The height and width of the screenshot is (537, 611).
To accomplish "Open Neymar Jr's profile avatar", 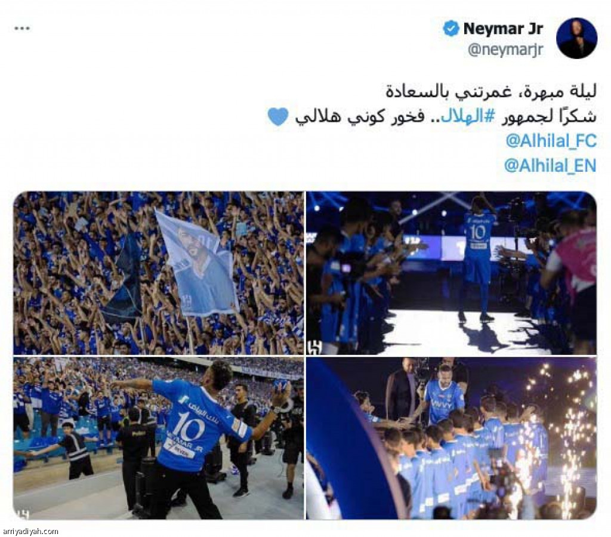I will click(x=577, y=38).
